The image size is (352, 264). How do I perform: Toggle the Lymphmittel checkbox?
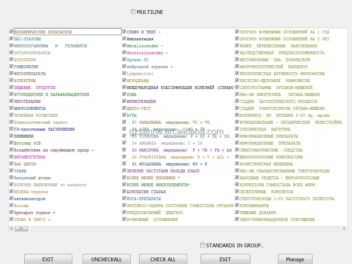click(124, 73)
